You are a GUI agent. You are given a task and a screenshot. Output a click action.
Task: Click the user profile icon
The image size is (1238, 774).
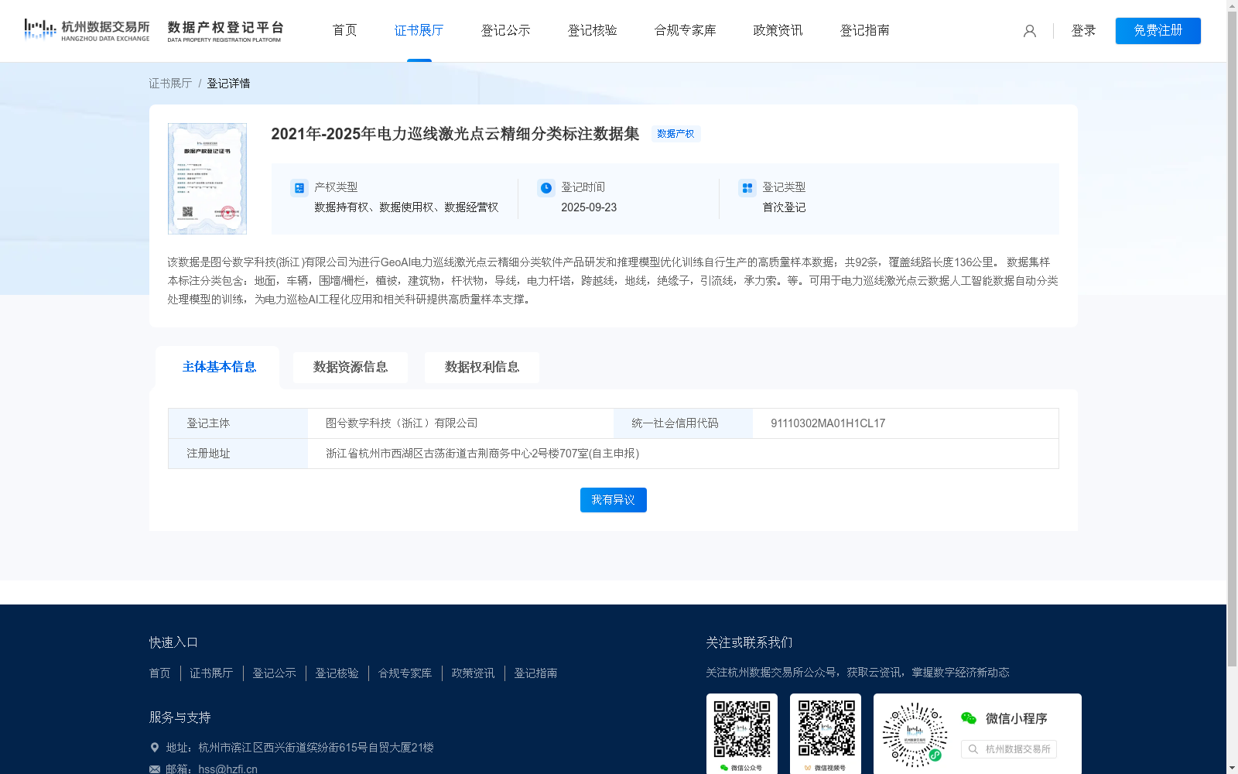click(x=1029, y=31)
